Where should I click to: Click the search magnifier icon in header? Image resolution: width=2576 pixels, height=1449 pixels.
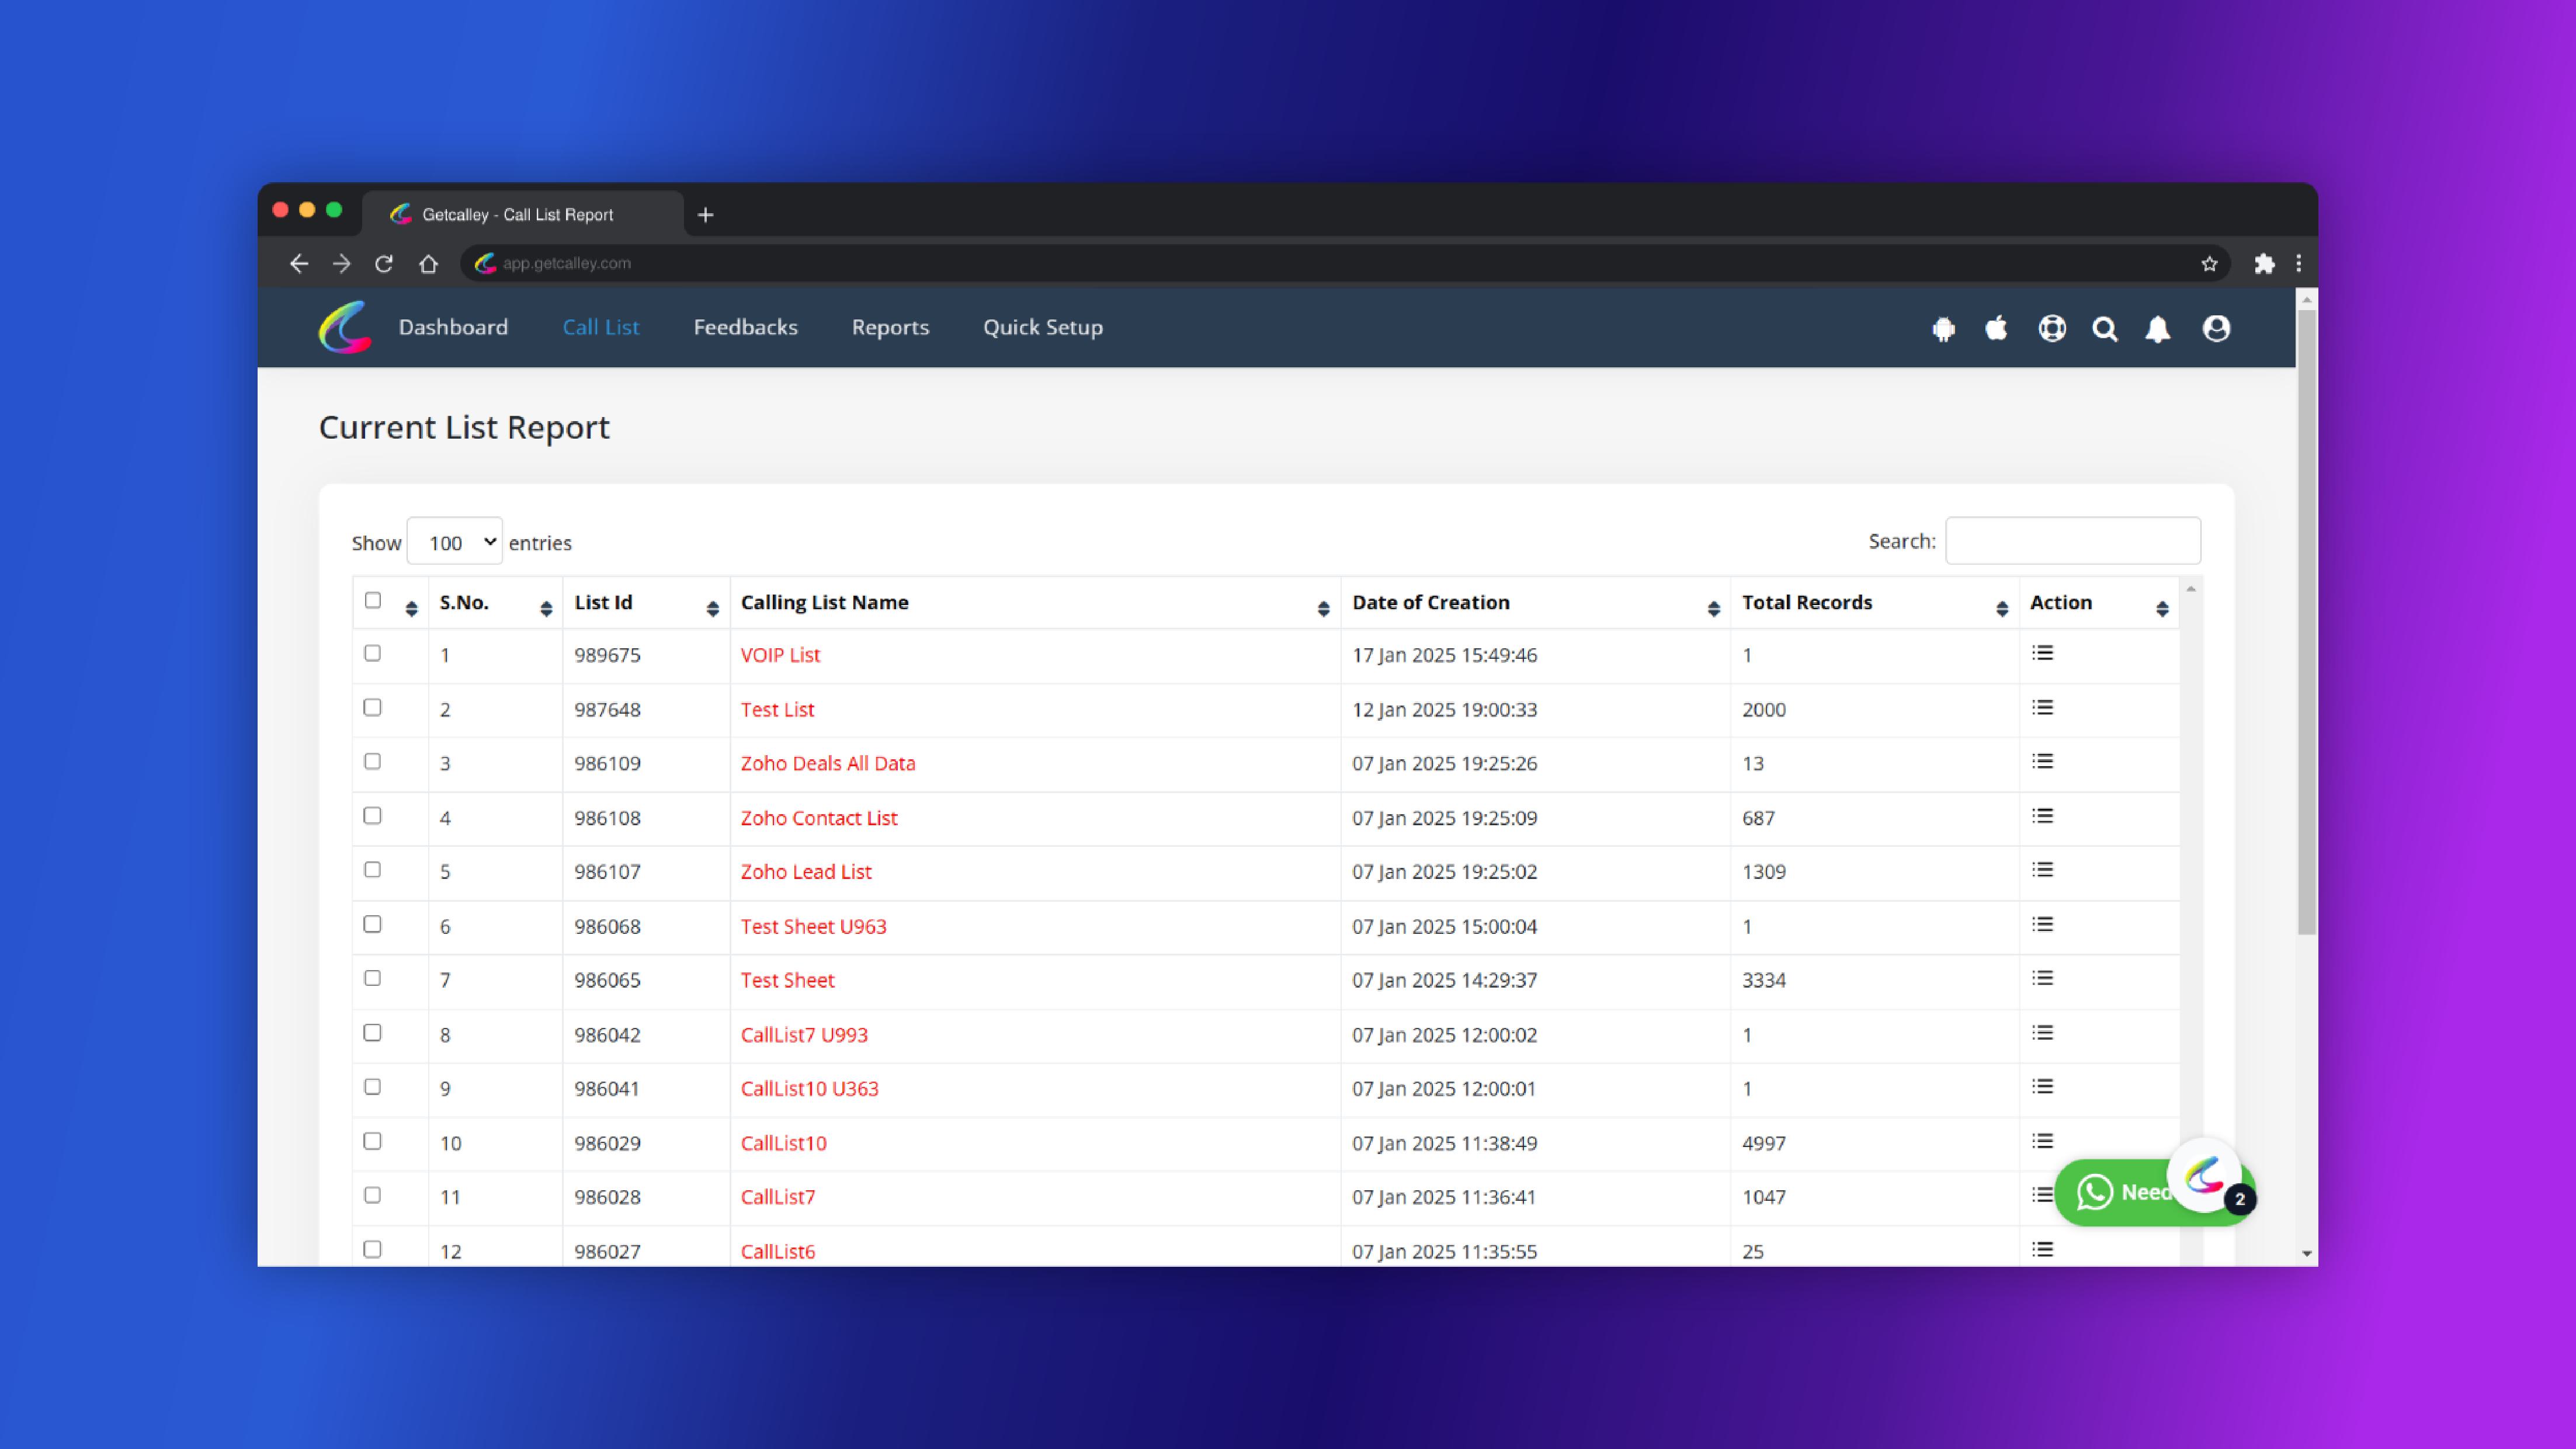point(2105,328)
